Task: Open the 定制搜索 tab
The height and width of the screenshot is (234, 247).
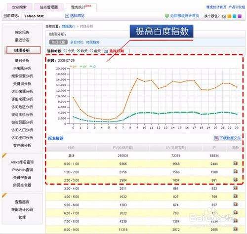Action: [x=19, y=7]
